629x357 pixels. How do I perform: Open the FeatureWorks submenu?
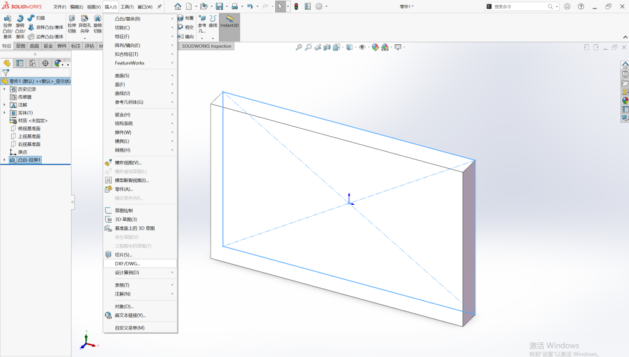(140, 63)
